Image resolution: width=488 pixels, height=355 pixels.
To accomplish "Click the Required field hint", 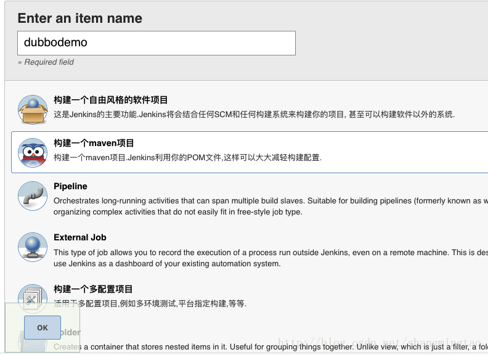I will 46,62.
